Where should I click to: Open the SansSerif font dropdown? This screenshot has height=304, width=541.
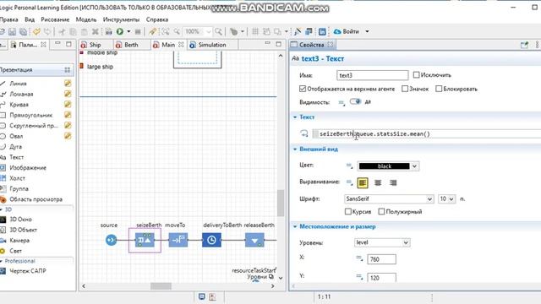pos(429,199)
